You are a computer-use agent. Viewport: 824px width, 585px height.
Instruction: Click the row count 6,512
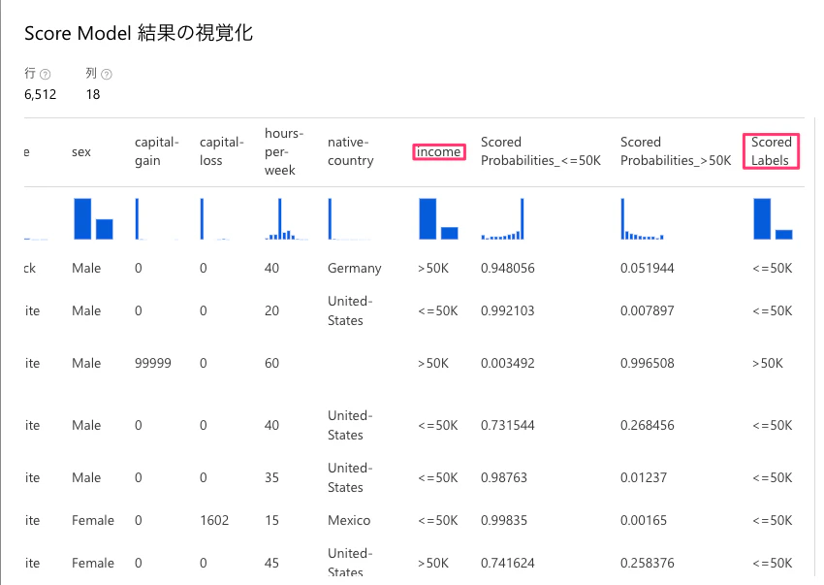[41, 95]
